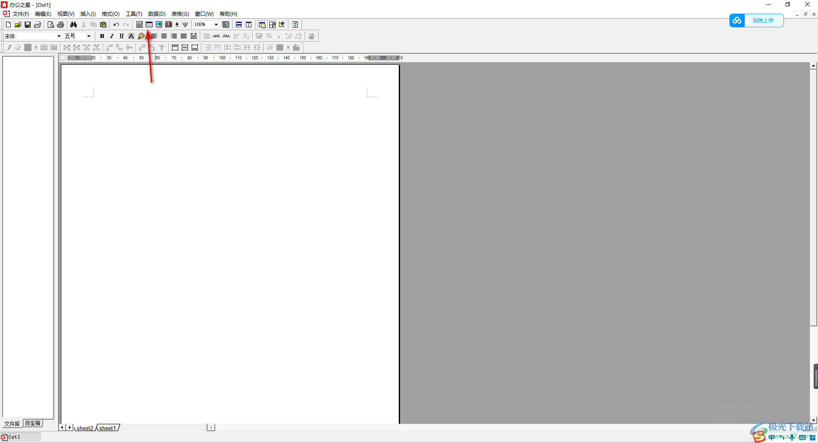Screen dimensions: 818x443
Task: Set distributed alignment
Action: tap(193, 36)
